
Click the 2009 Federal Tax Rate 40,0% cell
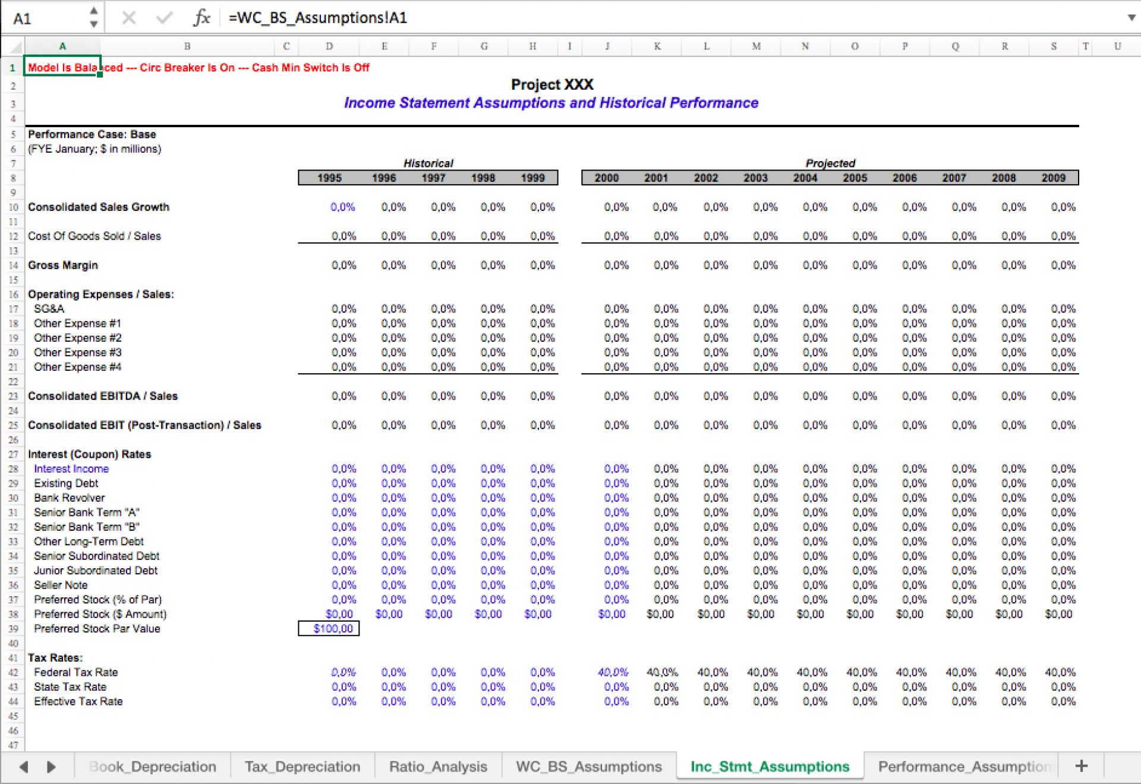pyautogui.click(x=1060, y=673)
